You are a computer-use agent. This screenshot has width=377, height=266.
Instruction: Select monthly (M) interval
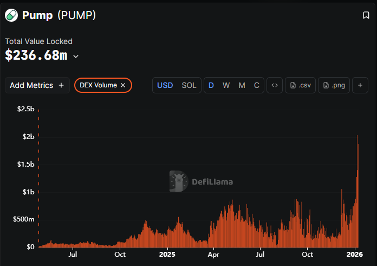pos(242,85)
